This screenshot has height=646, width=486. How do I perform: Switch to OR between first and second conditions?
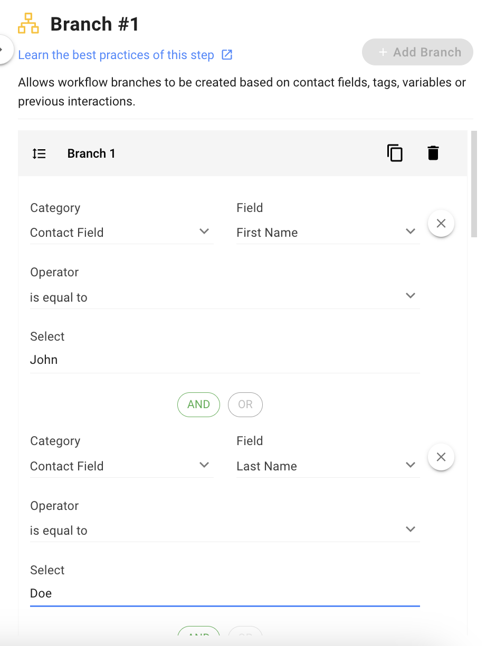click(245, 404)
